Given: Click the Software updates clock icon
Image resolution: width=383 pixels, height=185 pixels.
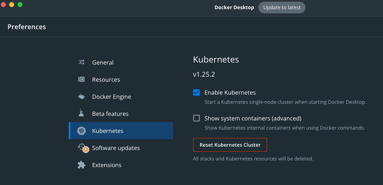Looking at the screenshot, I should pos(81,146).
